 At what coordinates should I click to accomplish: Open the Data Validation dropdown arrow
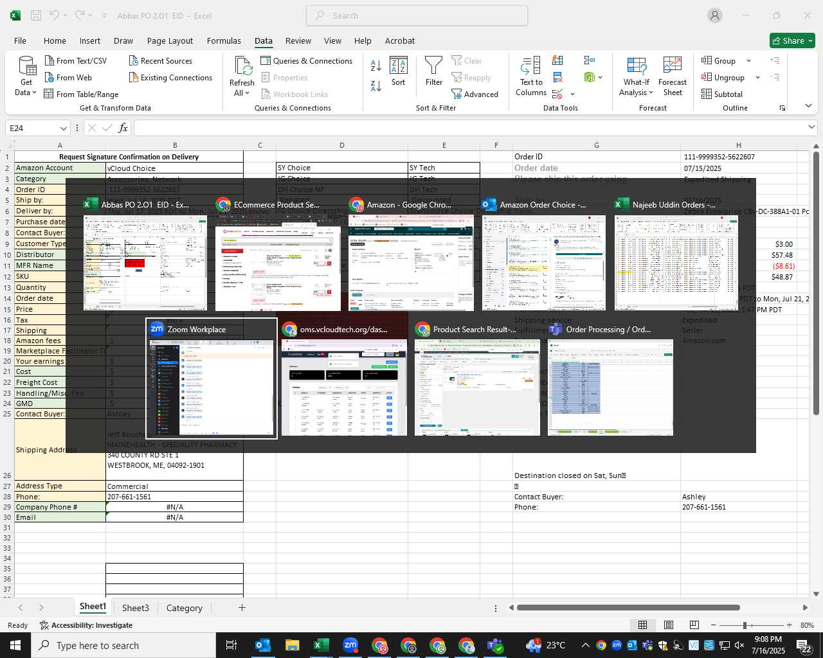coord(572,94)
